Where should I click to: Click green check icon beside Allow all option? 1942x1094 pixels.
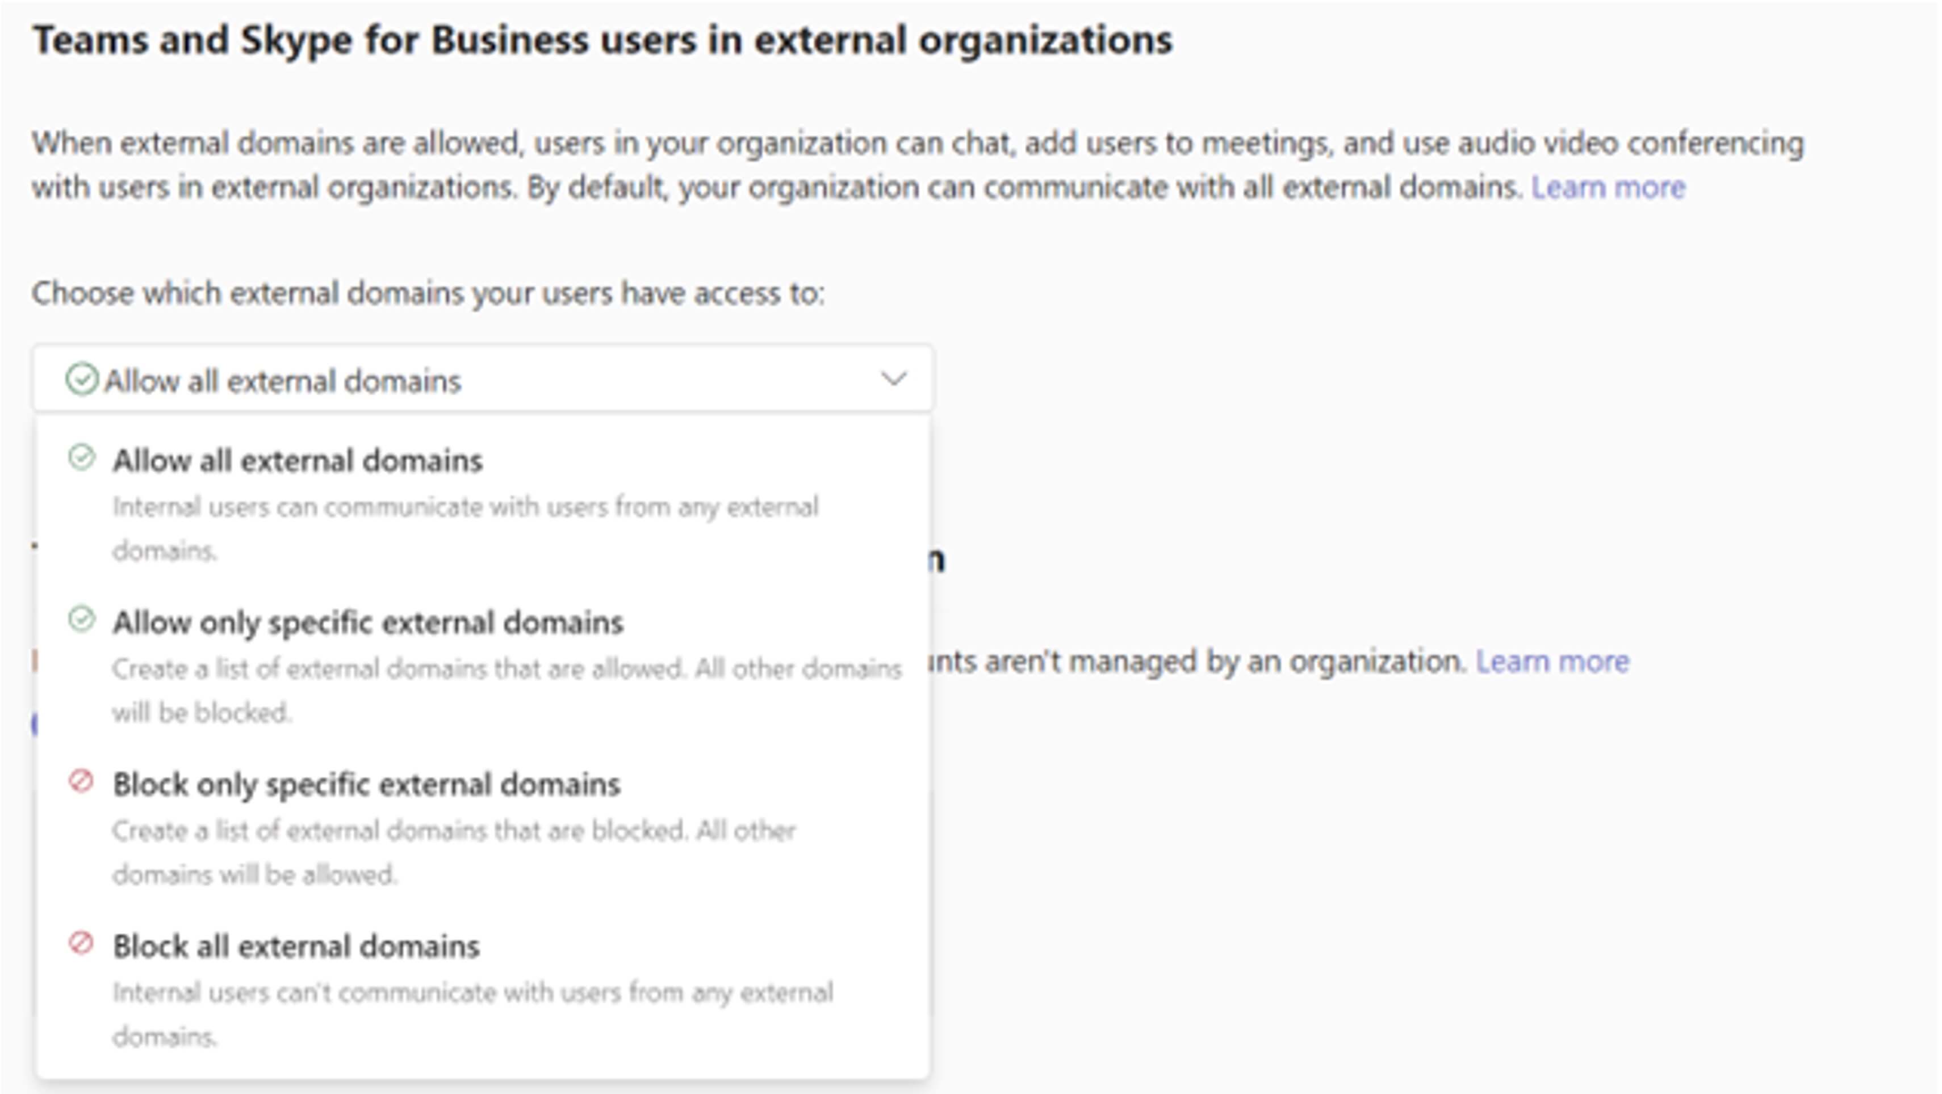(81, 457)
